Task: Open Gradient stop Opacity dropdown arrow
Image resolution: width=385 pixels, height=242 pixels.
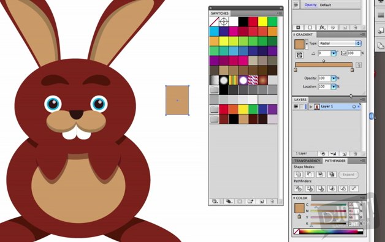Action: [334, 78]
